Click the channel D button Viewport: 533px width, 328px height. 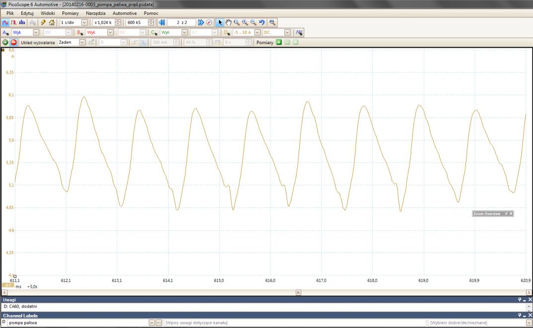click(227, 32)
